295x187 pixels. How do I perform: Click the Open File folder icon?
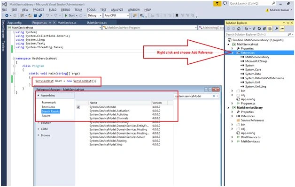click(x=30, y=15)
